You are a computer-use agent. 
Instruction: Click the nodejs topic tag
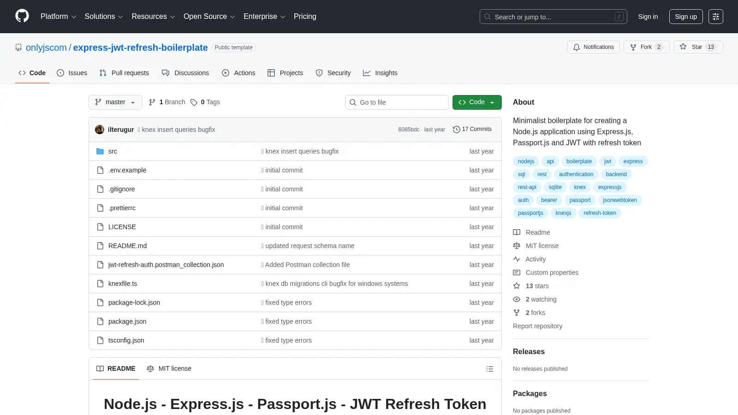click(x=526, y=161)
